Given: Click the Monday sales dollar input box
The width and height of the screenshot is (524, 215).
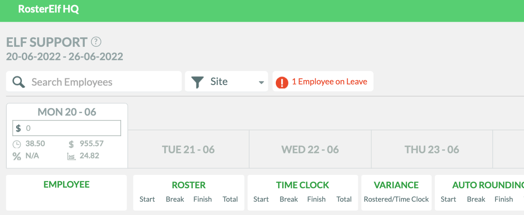Looking at the screenshot, I should click(67, 128).
